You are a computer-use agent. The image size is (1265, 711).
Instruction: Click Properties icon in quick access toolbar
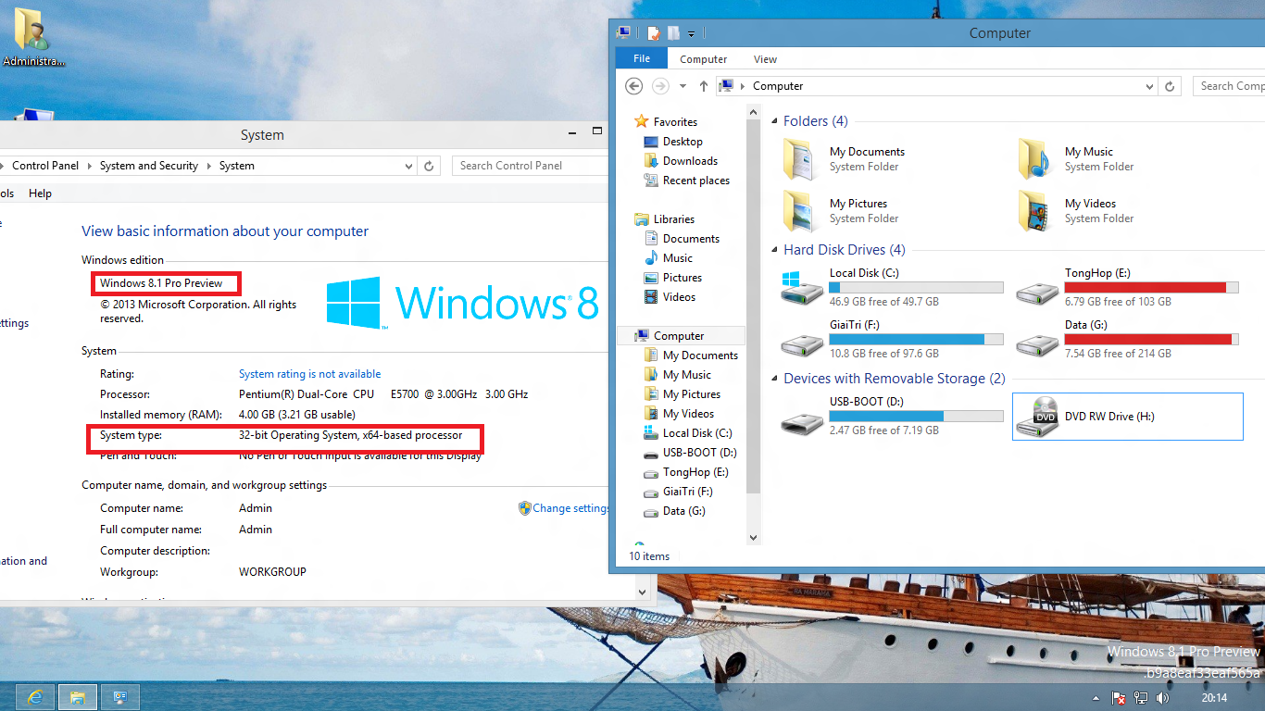click(x=654, y=33)
